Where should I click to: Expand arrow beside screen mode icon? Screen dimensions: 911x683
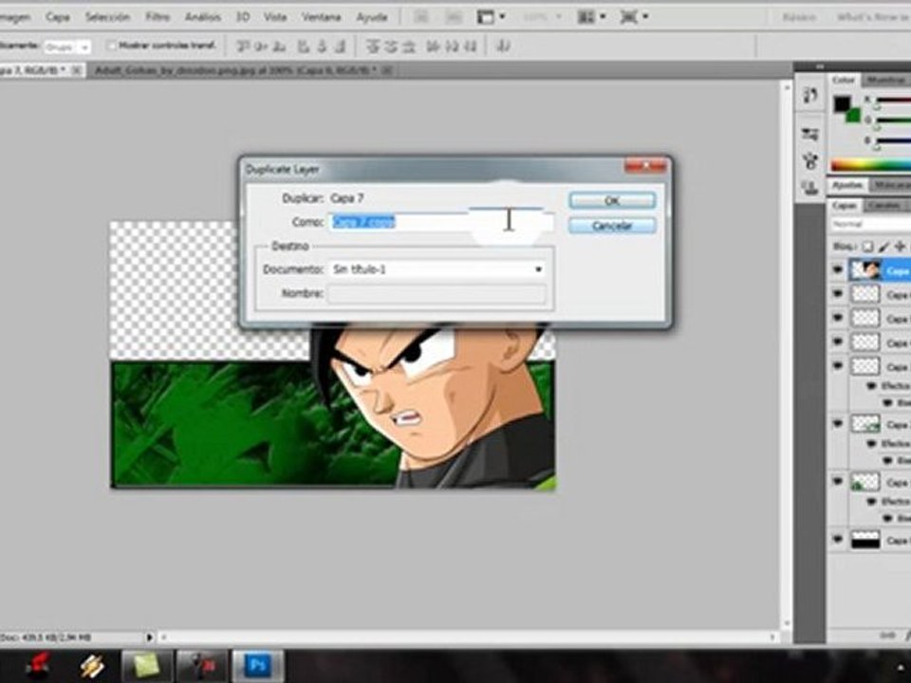tap(645, 17)
